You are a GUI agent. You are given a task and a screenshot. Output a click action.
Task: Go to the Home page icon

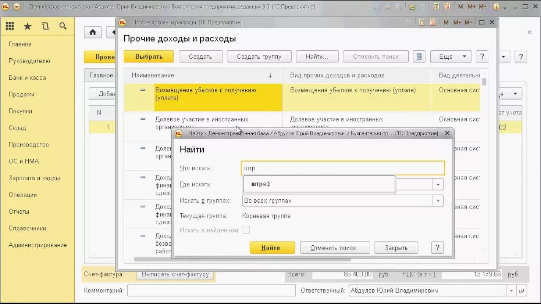pyautogui.click(x=93, y=32)
